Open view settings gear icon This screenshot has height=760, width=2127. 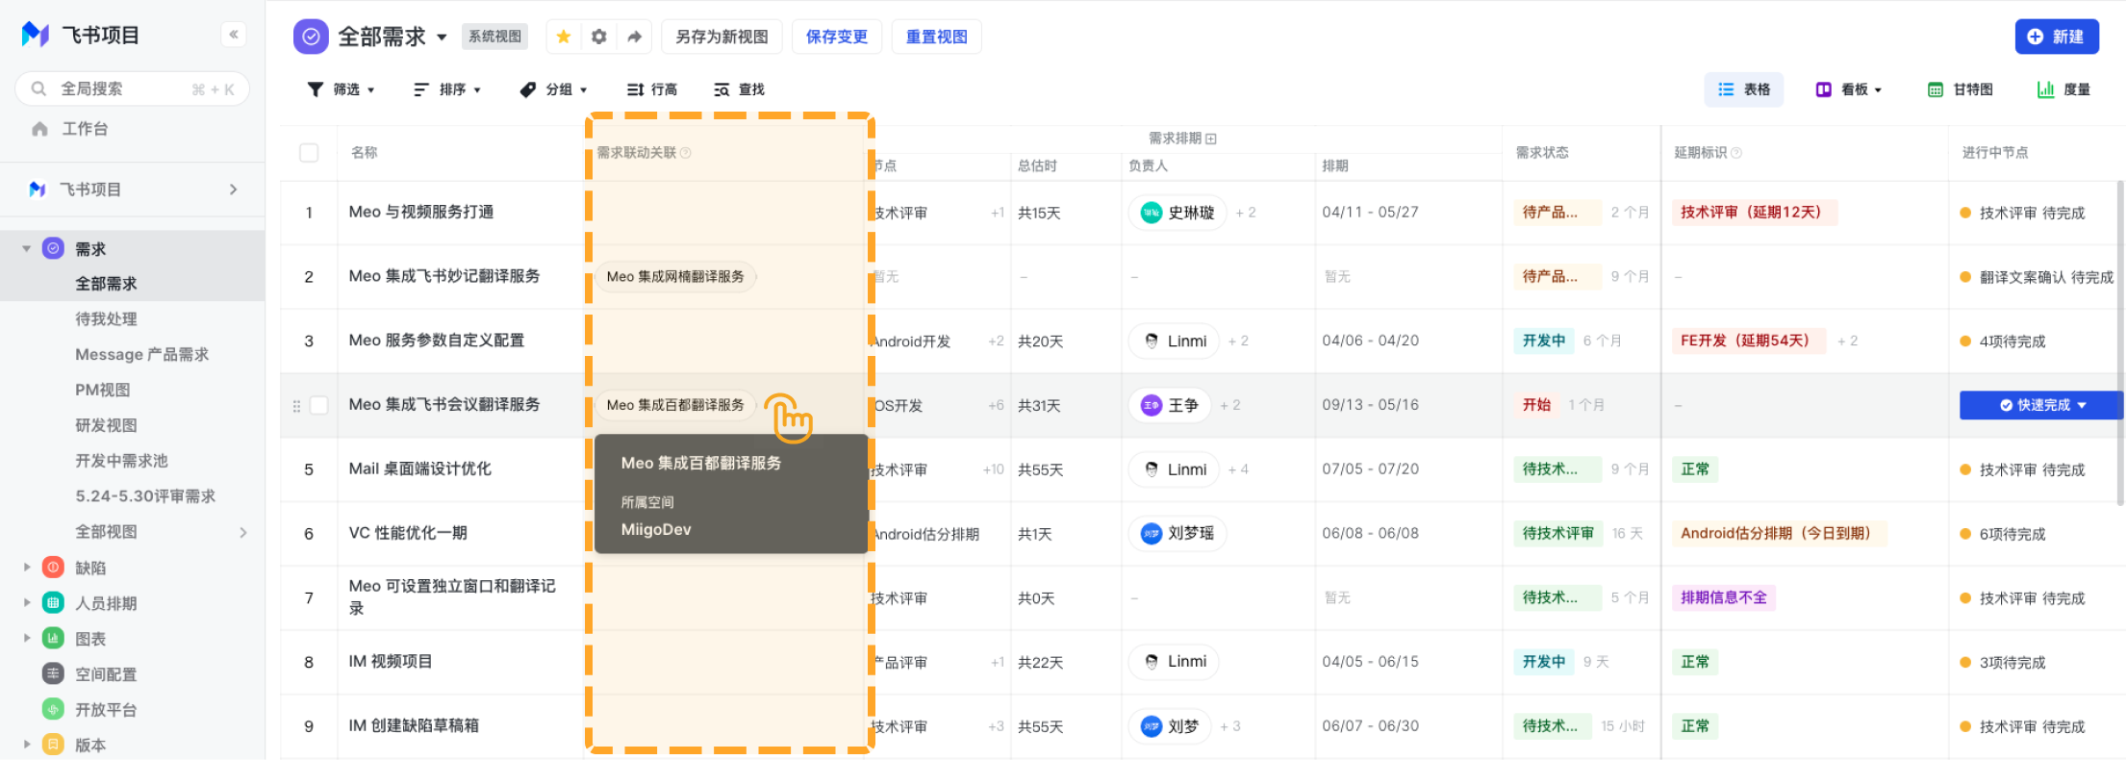[x=598, y=37]
